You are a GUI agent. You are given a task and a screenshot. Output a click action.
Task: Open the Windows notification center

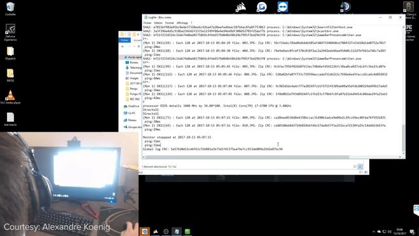(412, 231)
